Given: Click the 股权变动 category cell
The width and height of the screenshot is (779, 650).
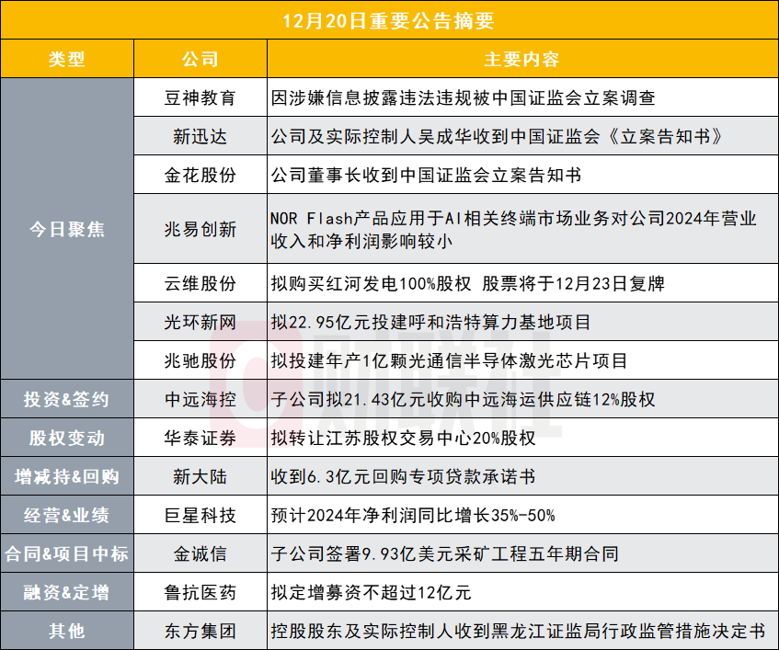Looking at the screenshot, I should [x=67, y=438].
